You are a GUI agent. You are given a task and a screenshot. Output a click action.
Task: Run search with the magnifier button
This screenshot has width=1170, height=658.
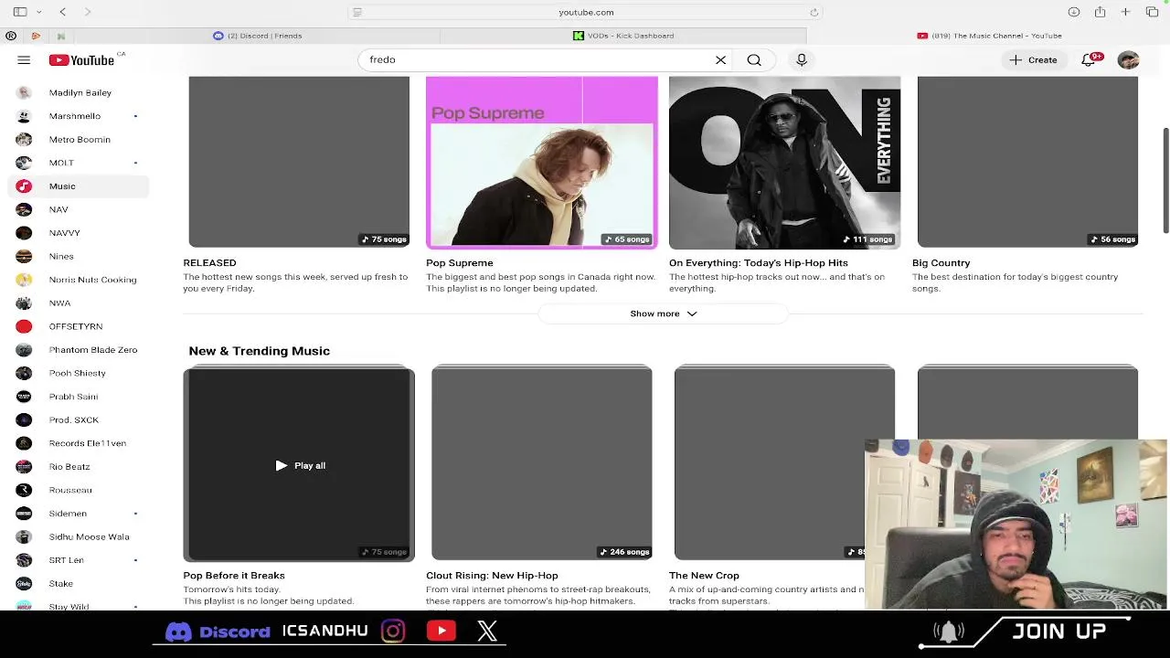point(754,60)
